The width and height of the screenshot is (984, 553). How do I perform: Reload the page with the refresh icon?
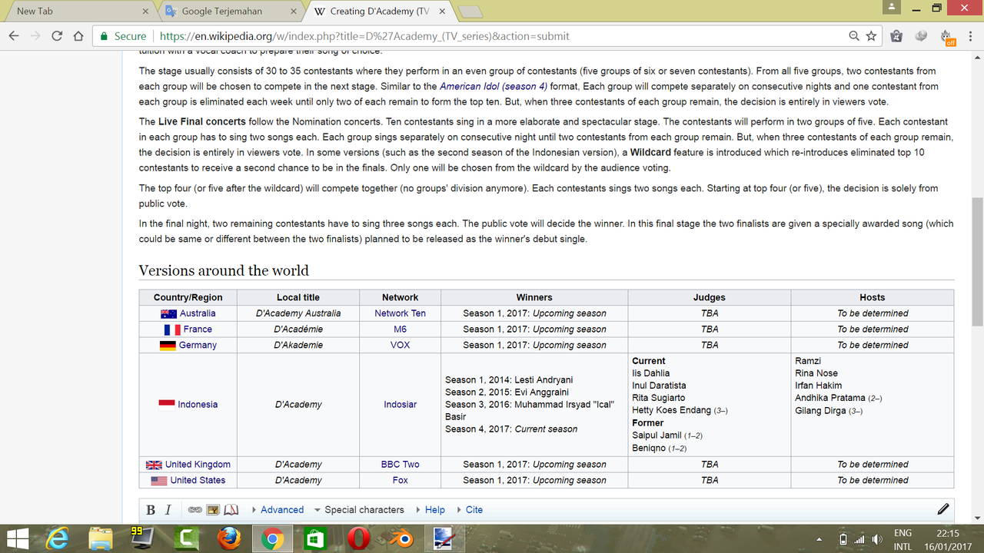pyautogui.click(x=57, y=36)
